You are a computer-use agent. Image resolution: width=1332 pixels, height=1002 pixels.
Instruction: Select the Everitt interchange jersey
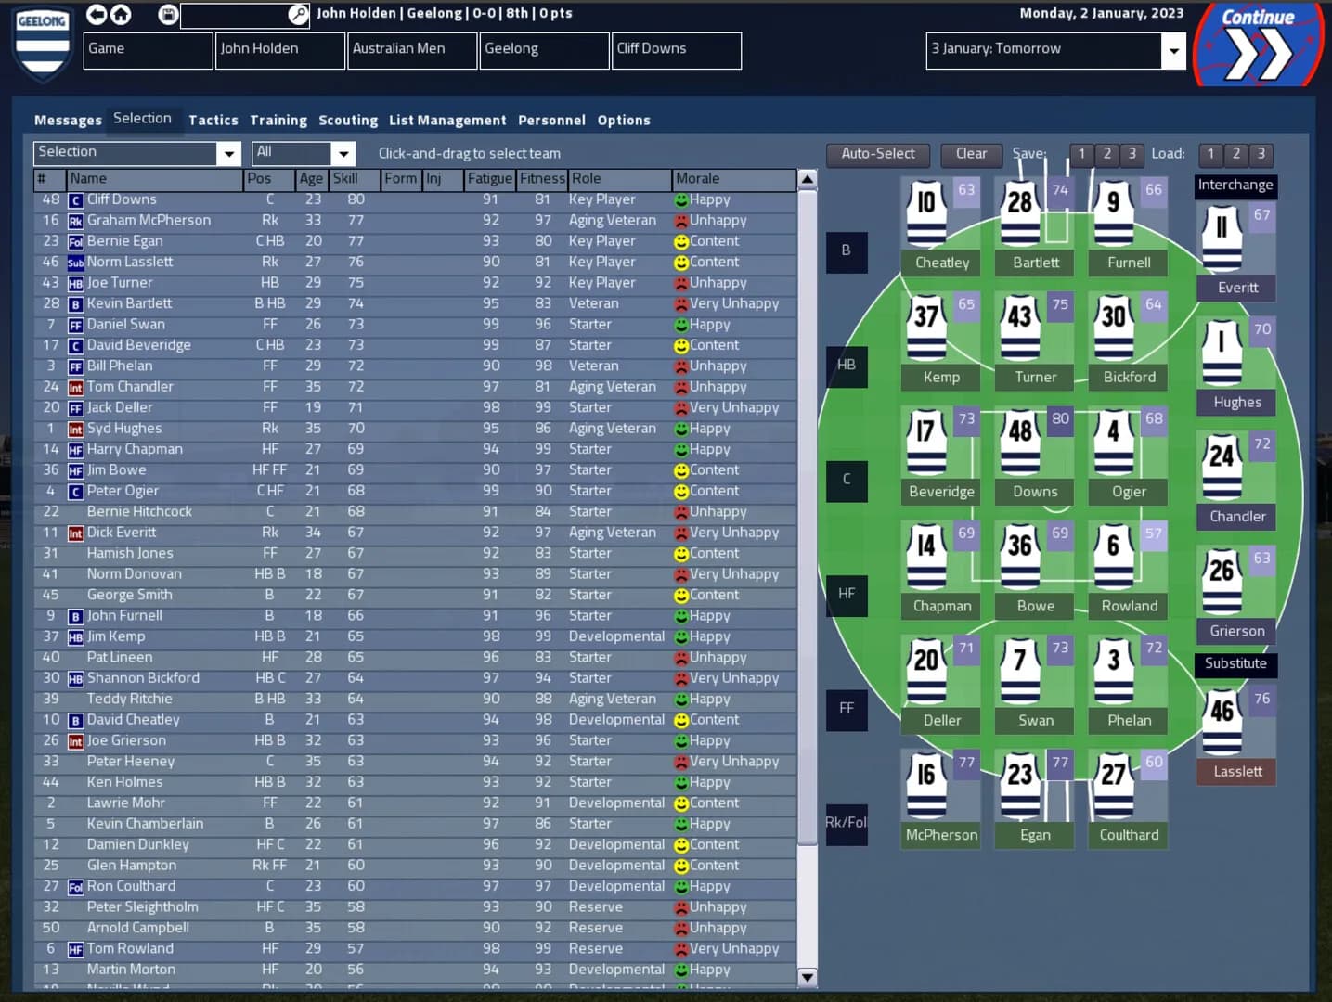[1222, 238]
